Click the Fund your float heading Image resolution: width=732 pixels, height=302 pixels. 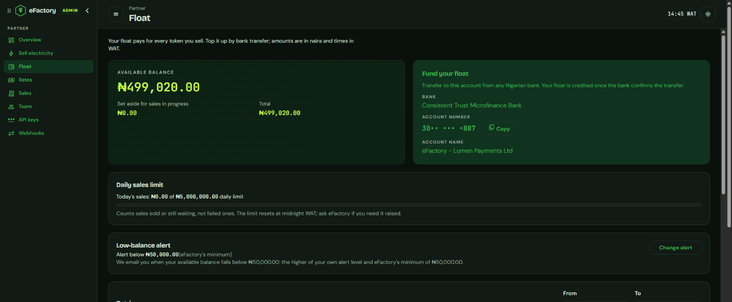tap(445, 74)
